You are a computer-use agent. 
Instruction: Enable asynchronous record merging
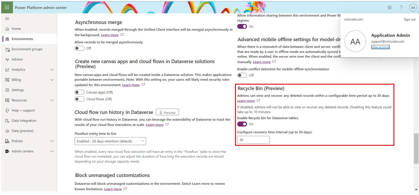[79, 48]
